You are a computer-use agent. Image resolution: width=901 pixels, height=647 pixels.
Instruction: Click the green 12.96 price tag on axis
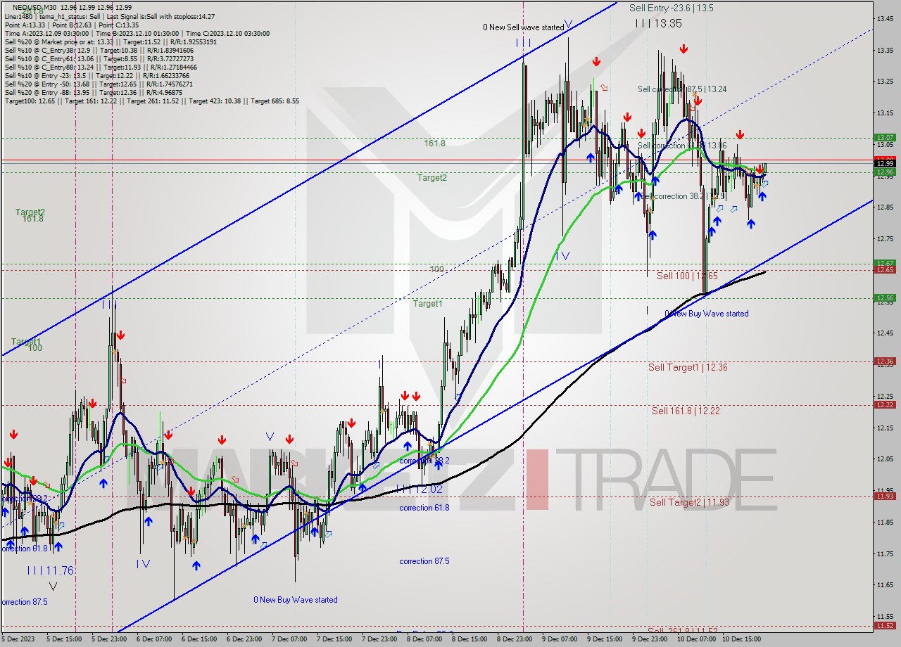(885, 172)
